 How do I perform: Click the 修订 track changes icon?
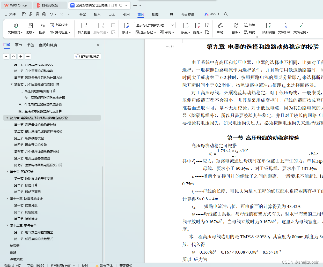pyautogui.click(x=127, y=25)
